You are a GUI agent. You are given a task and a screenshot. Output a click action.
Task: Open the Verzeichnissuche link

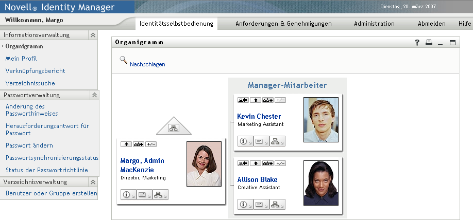(30, 83)
